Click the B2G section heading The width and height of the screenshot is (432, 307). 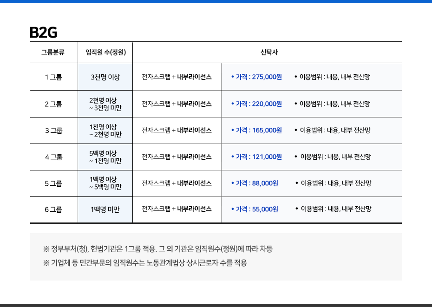coord(43,33)
